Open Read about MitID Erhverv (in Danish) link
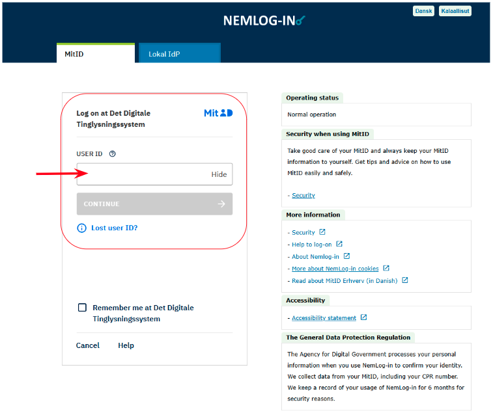Image resolution: width=493 pixels, height=415 pixels. [x=345, y=280]
